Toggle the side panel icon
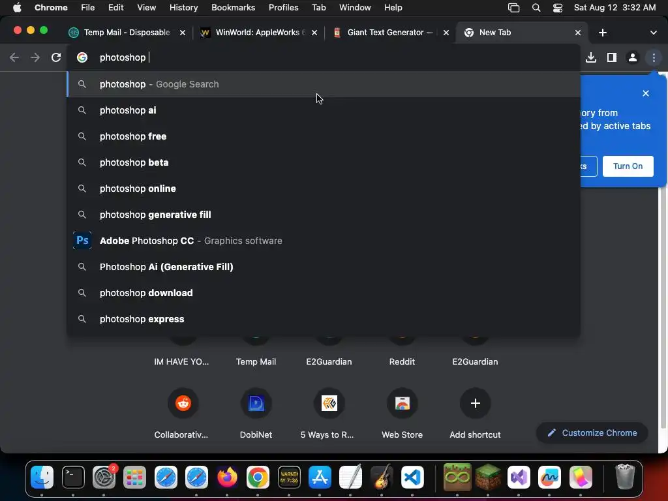This screenshot has height=501, width=668. tap(612, 57)
